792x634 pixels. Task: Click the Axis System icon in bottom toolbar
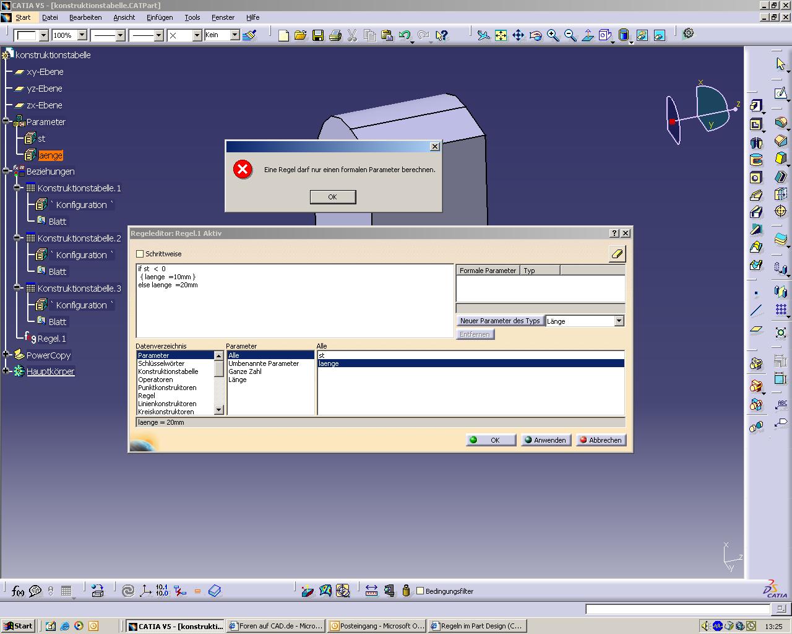click(x=145, y=591)
